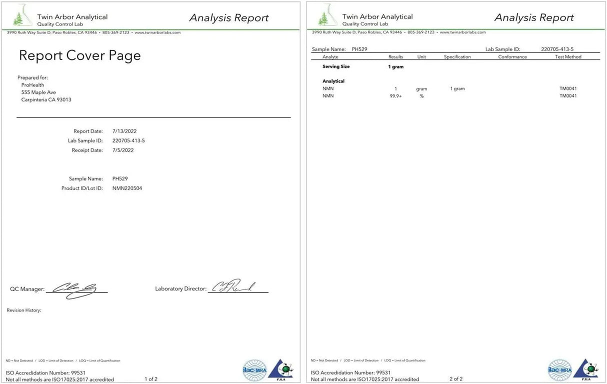Click the Laboratory Director signature
Image resolution: width=607 pixels, height=384 pixels.
coord(234,287)
